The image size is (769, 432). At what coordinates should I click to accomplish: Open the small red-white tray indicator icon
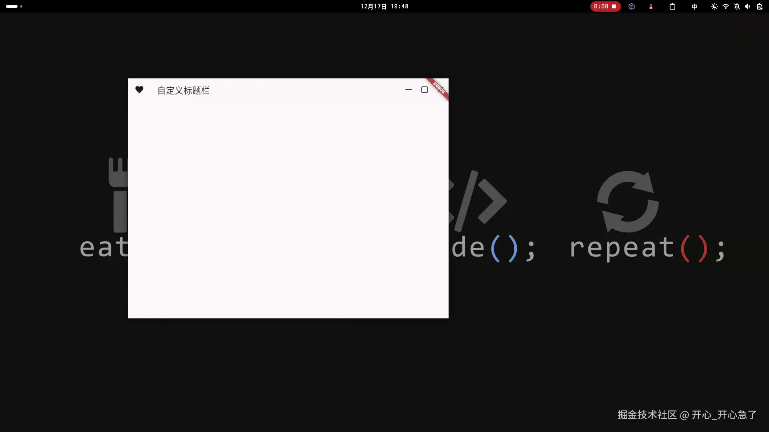651,6
